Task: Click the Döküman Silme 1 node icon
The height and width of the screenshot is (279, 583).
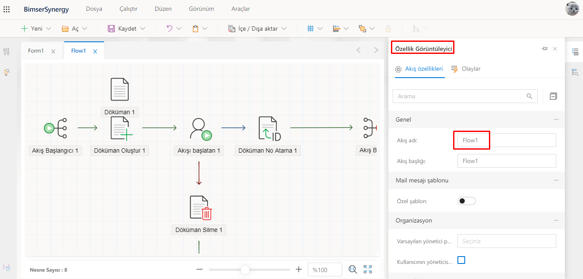Action: click(201, 208)
